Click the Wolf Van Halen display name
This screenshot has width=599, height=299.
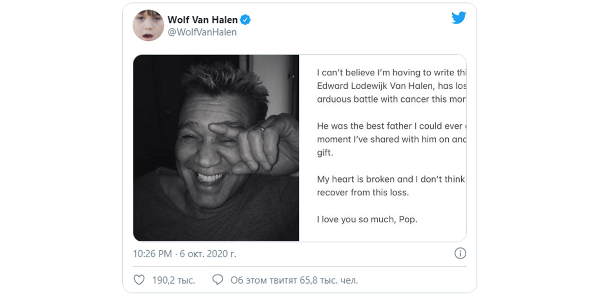tap(203, 20)
